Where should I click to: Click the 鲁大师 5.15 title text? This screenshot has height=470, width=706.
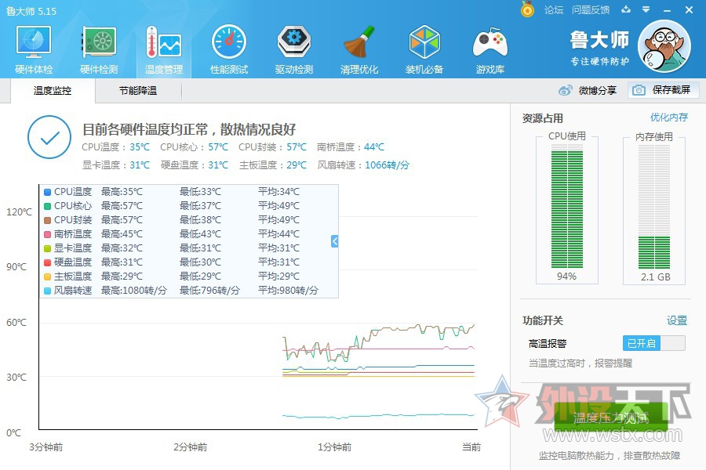(31, 11)
